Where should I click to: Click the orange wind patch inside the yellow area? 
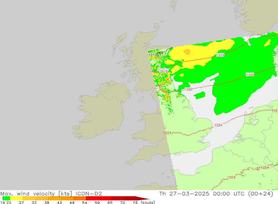coord(187,52)
